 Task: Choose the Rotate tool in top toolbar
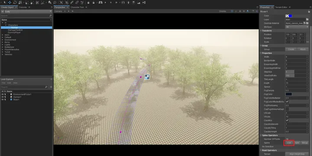[x=15, y=3]
